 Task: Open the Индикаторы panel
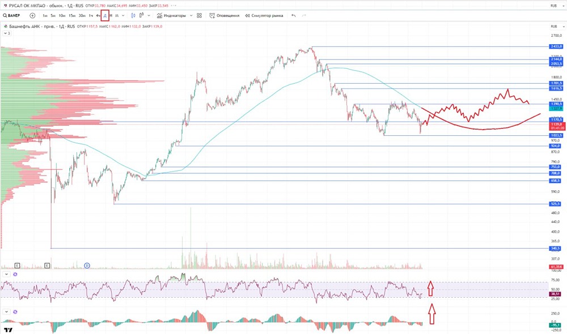click(x=171, y=15)
